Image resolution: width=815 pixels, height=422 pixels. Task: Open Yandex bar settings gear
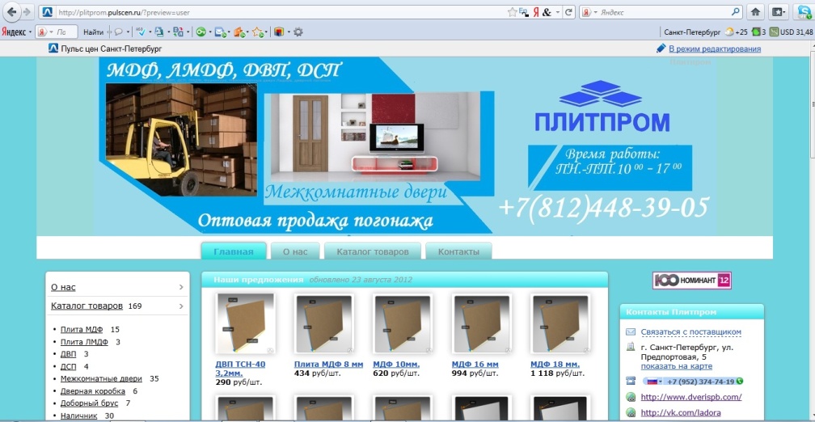tap(298, 32)
